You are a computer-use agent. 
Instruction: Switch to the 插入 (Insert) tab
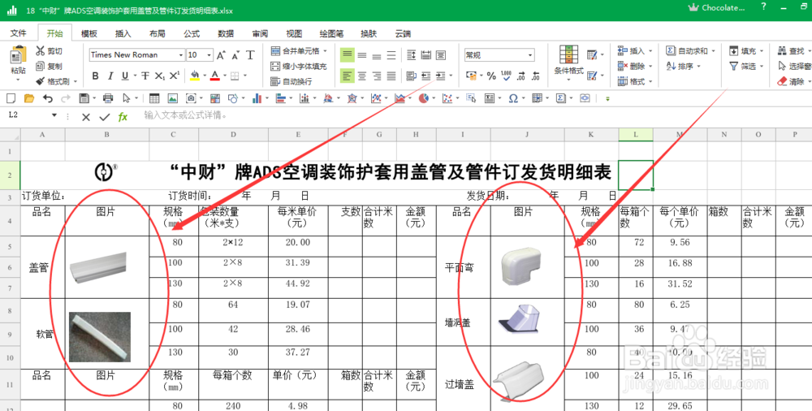click(123, 33)
